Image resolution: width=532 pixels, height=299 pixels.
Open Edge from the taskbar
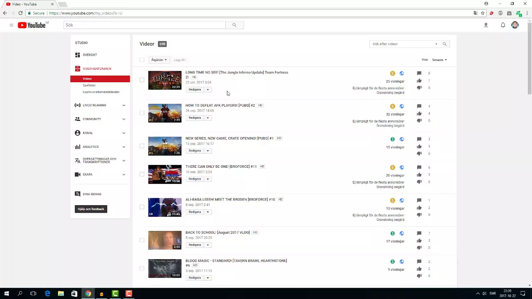(x=47, y=294)
